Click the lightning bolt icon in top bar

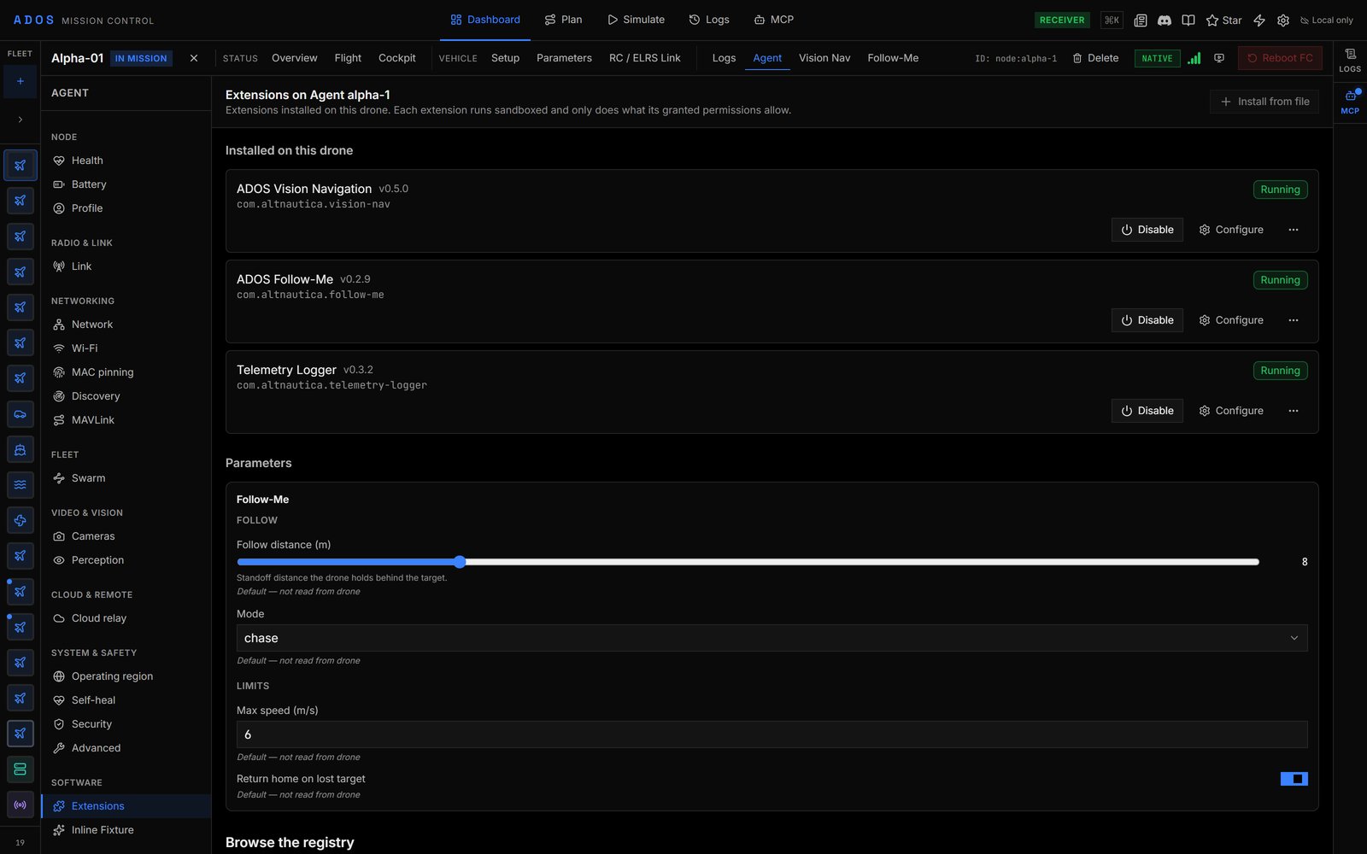(1259, 20)
